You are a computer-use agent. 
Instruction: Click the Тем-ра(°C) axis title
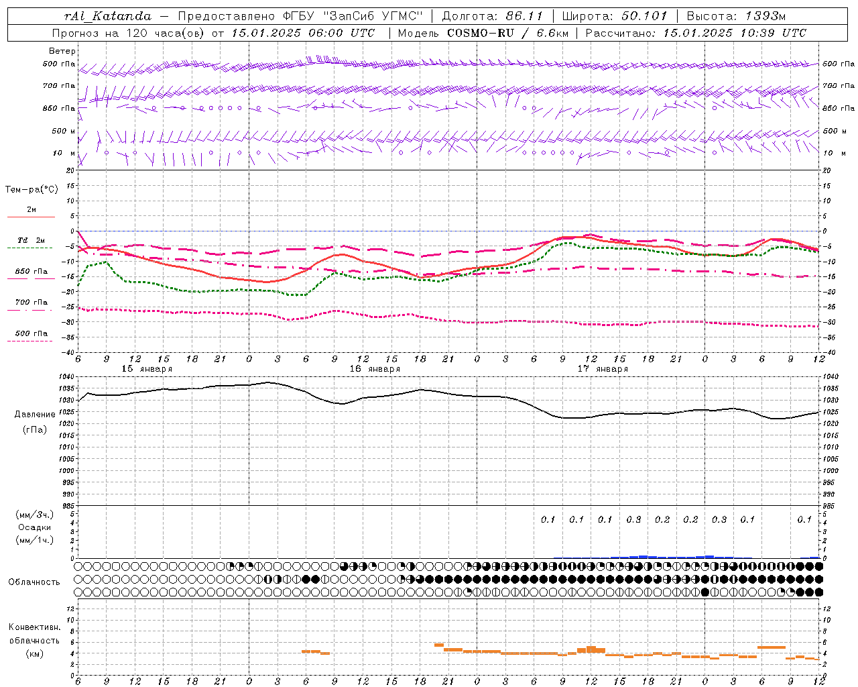(x=32, y=190)
